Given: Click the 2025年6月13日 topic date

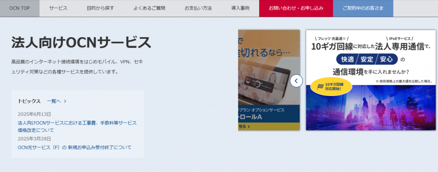Looking at the screenshot, I should 35,114.
